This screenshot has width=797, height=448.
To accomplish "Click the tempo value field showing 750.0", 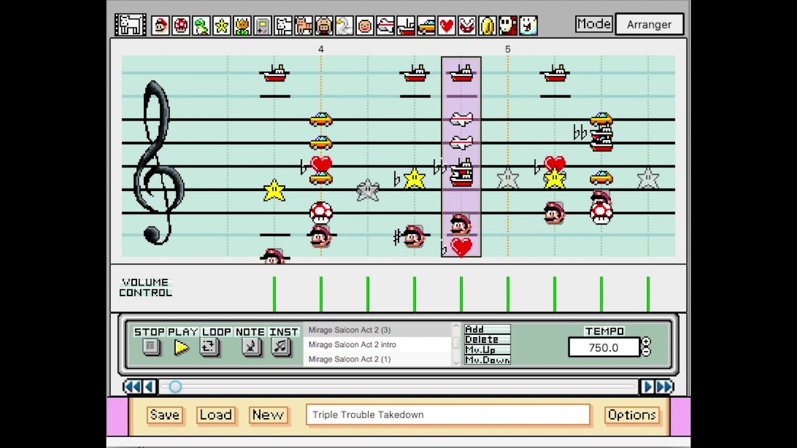I will [x=603, y=348].
